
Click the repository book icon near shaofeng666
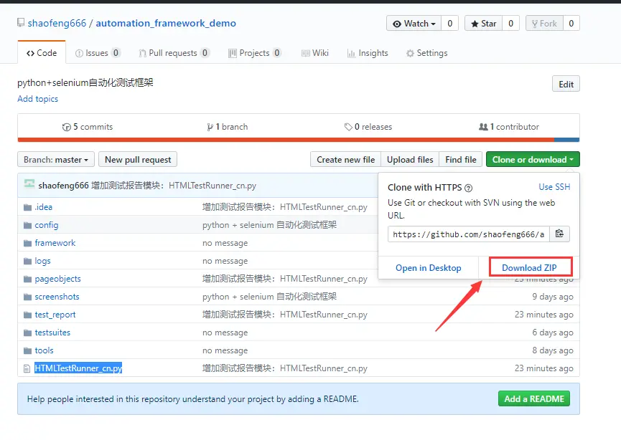click(x=21, y=23)
